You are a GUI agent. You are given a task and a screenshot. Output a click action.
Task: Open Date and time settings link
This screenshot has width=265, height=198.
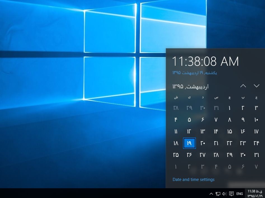point(193,180)
